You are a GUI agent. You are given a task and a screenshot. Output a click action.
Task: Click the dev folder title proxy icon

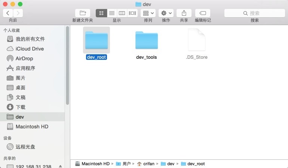(x=138, y=4)
